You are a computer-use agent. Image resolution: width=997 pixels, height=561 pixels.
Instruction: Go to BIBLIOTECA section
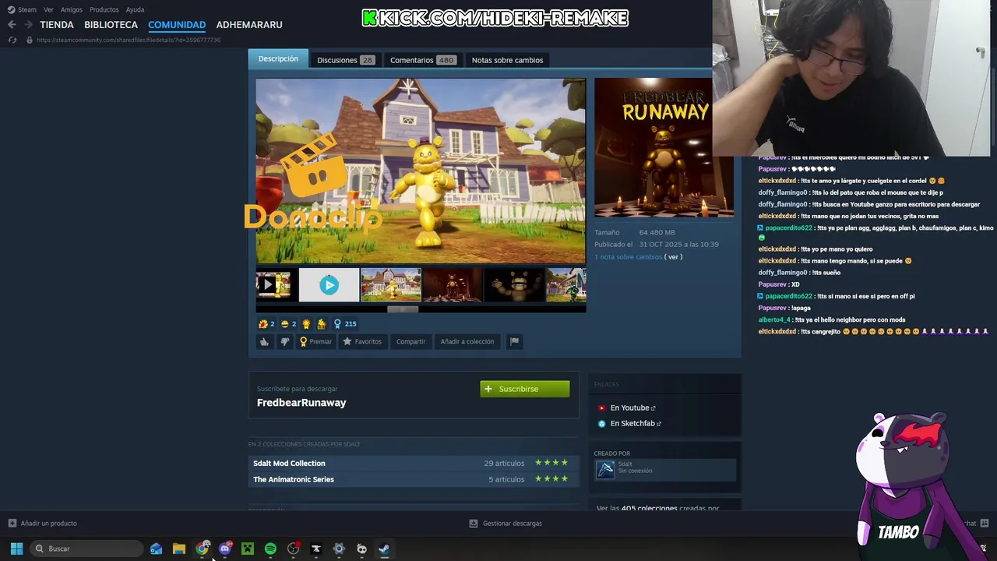click(x=111, y=25)
